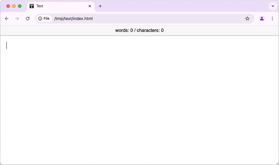The image size is (279, 165).
Task: Minimize the window with yellow button
Action: click(14, 6)
